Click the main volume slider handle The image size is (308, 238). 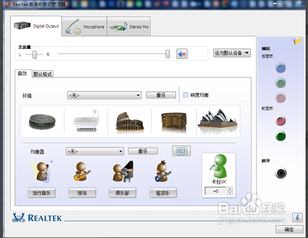click(168, 54)
